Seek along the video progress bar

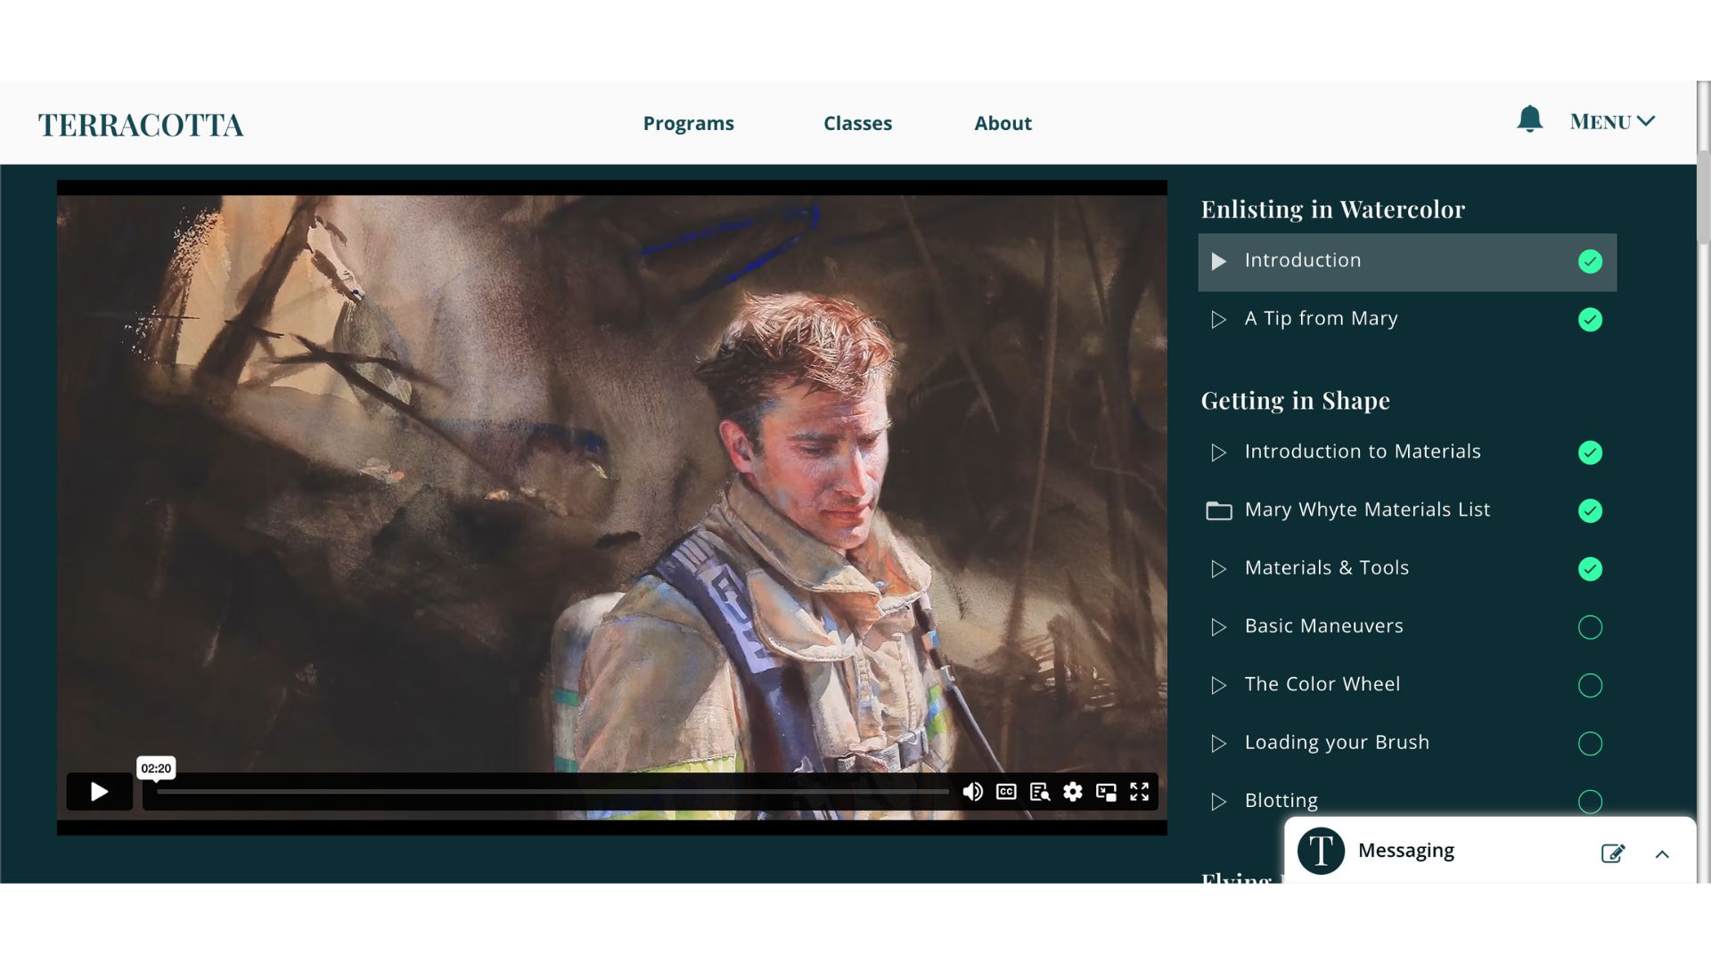click(553, 791)
